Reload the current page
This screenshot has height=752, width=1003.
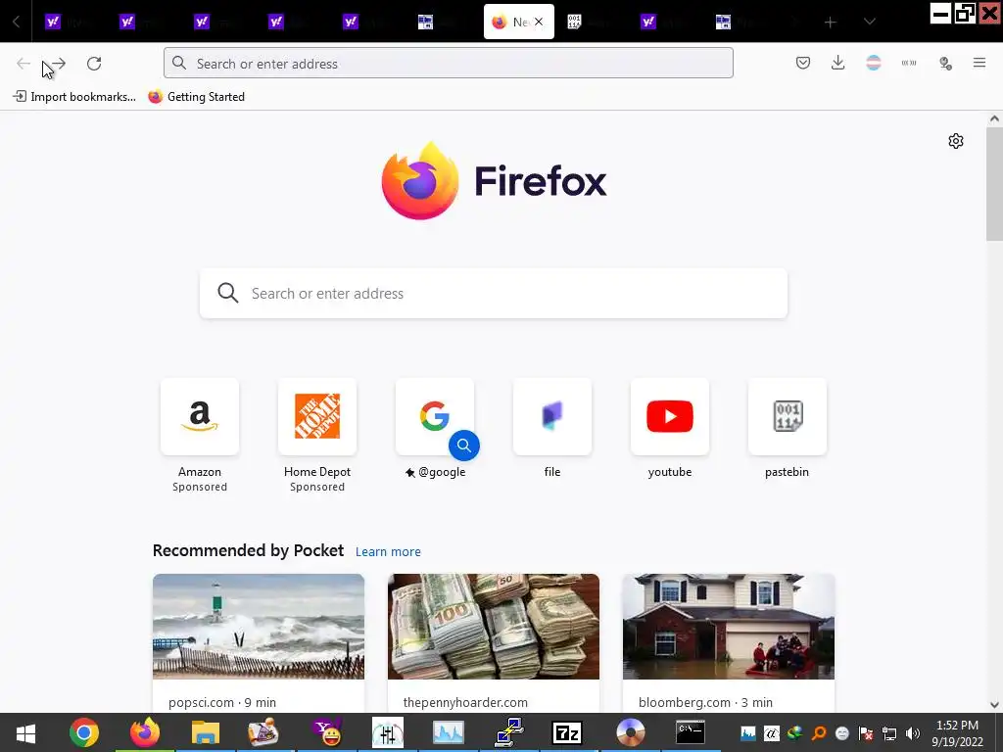[x=94, y=64]
